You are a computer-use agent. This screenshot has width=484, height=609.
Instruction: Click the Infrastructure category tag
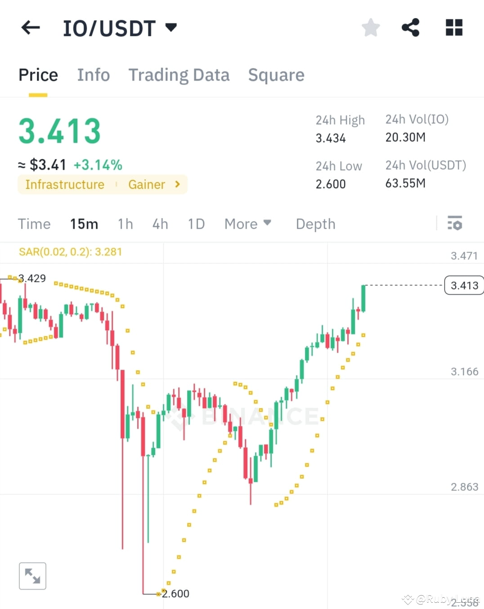pyautogui.click(x=65, y=184)
